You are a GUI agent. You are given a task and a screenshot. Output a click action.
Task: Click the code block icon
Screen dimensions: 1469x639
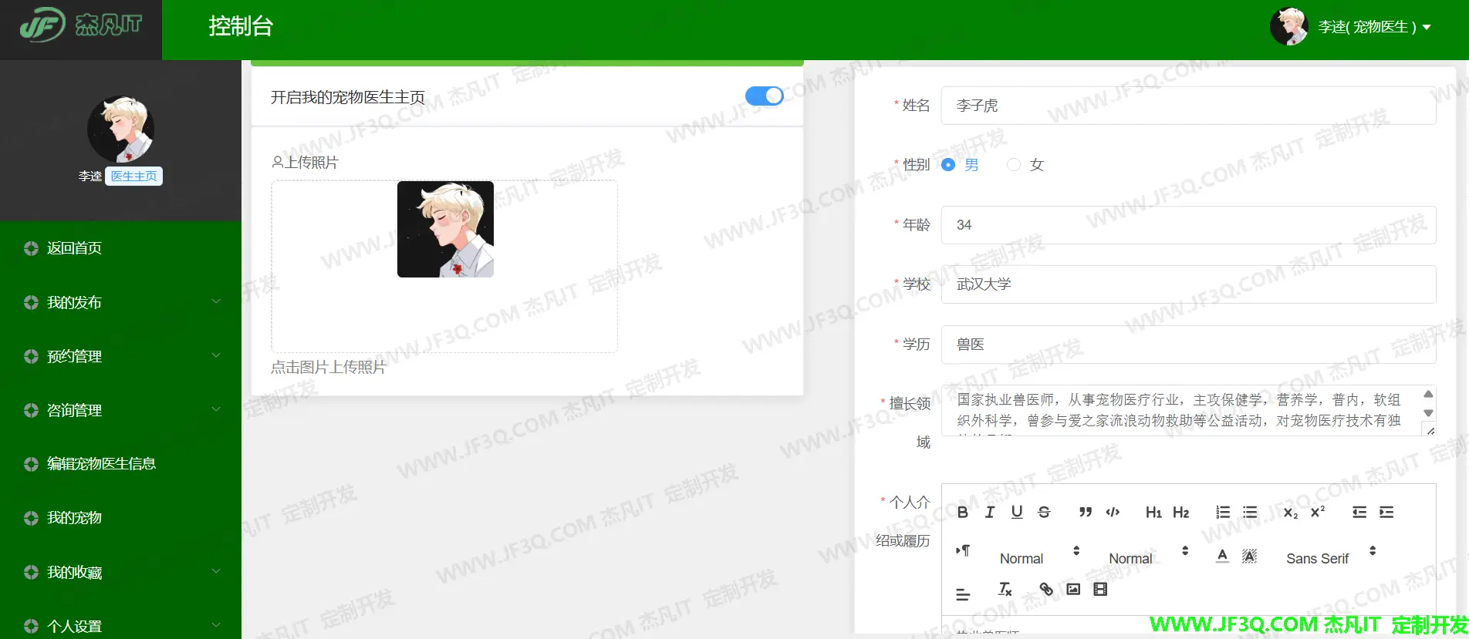coord(1113,513)
